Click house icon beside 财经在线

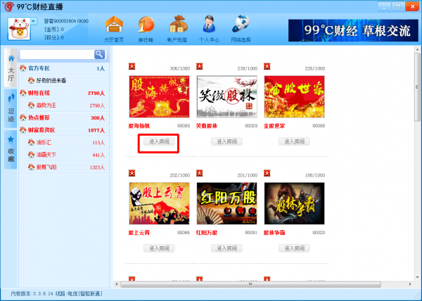pyautogui.click(x=23, y=93)
